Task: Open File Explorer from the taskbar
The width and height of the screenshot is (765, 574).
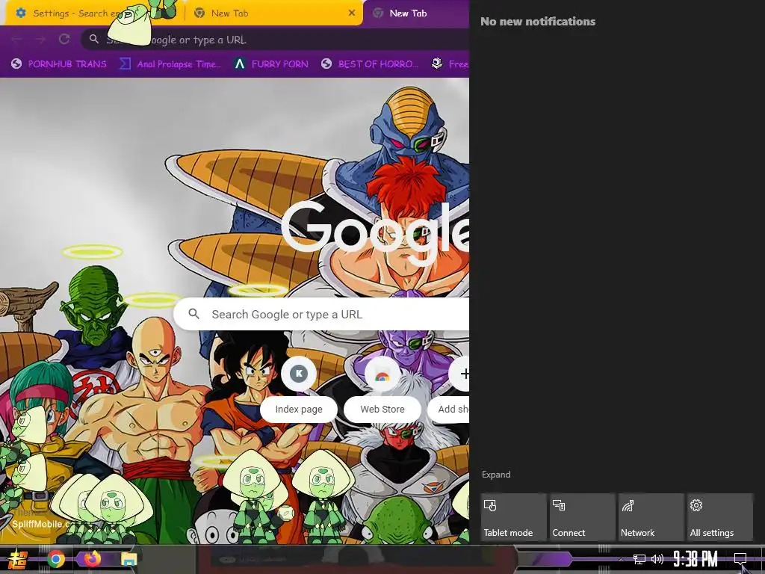Action: (x=128, y=559)
